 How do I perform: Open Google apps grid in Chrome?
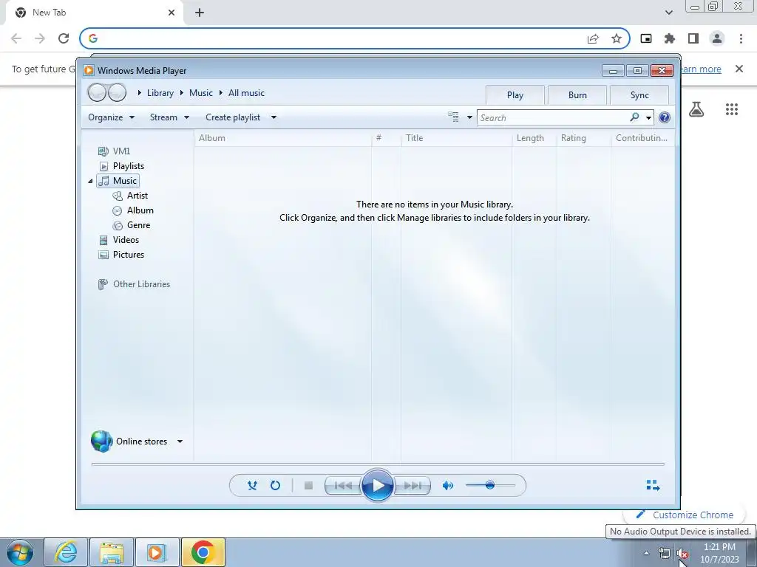click(x=731, y=109)
